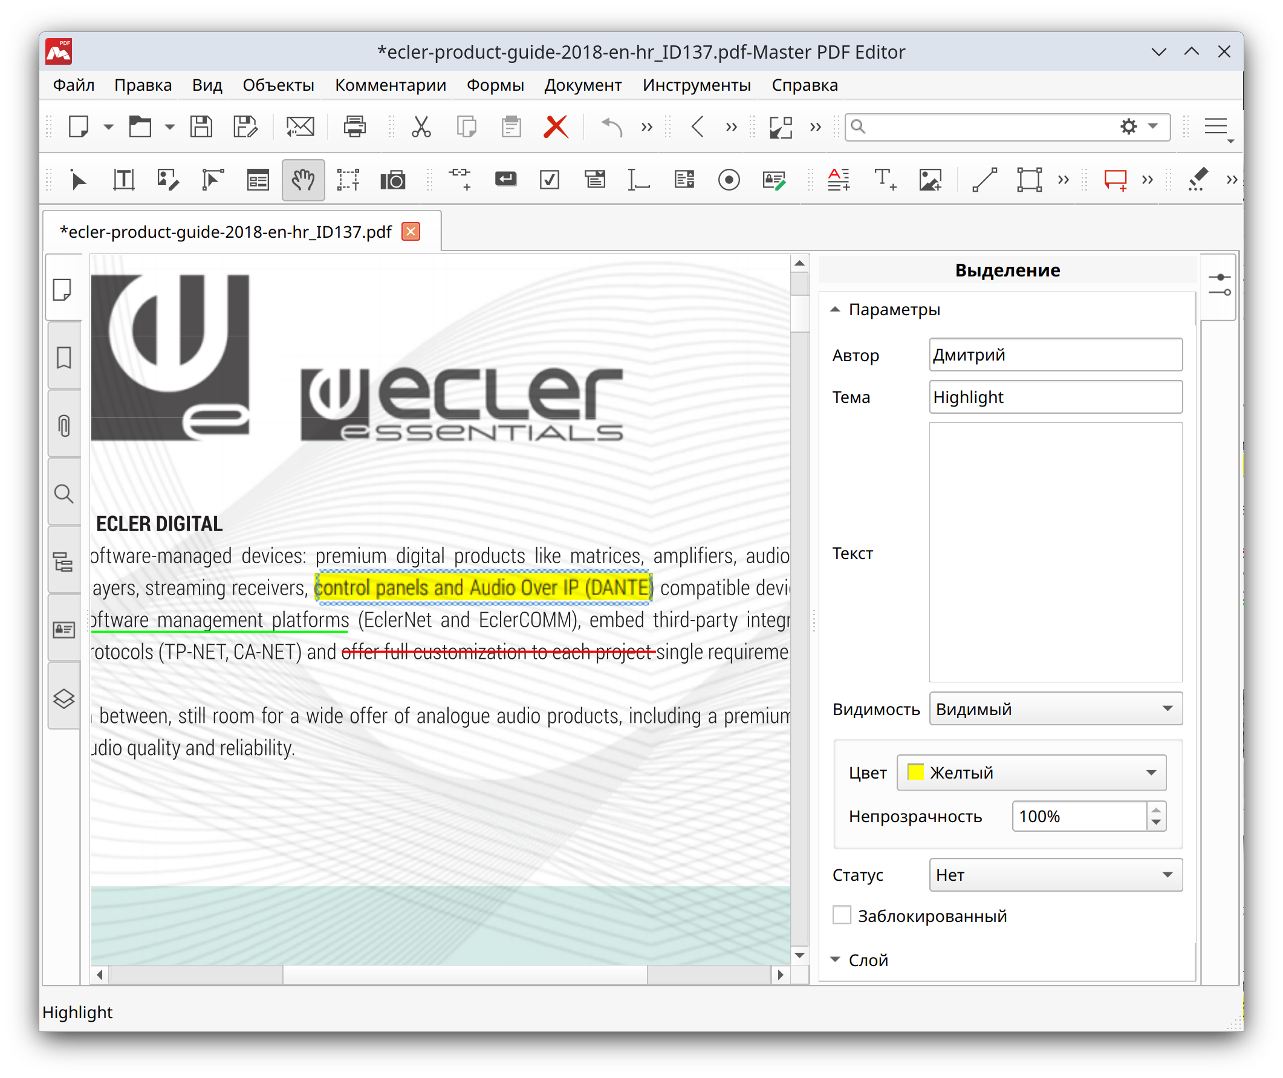Image resolution: width=1283 pixels, height=1078 pixels.
Task: Open the Справка menu
Action: [x=805, y=85]
